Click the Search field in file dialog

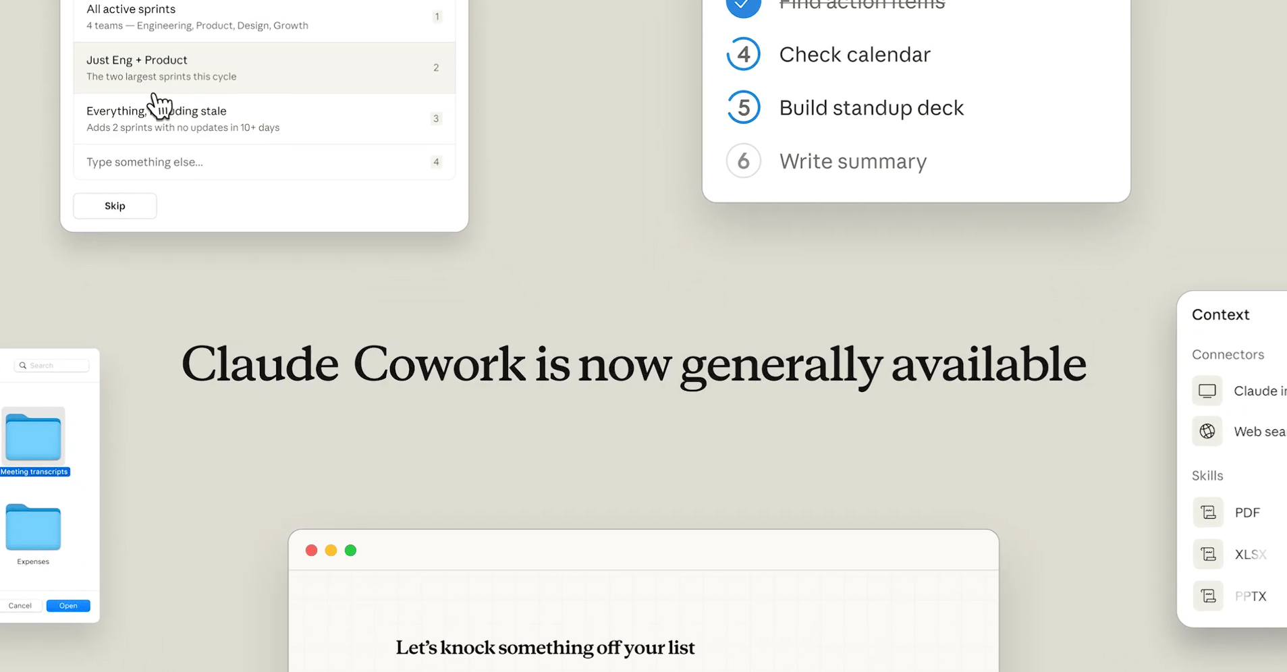pos(52,365)
